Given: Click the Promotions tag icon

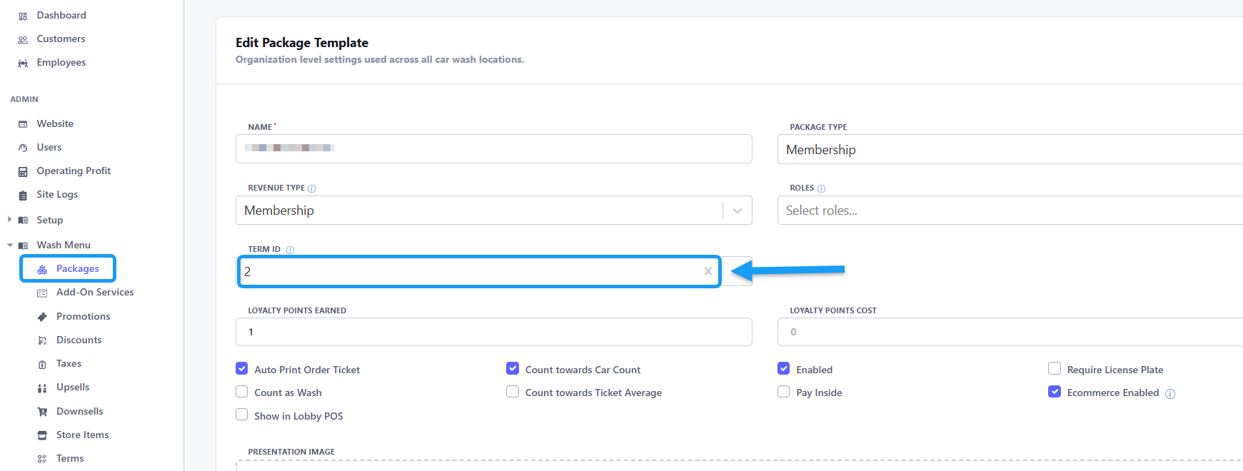Looking at the screenshot, I should [x=42, y=317].
